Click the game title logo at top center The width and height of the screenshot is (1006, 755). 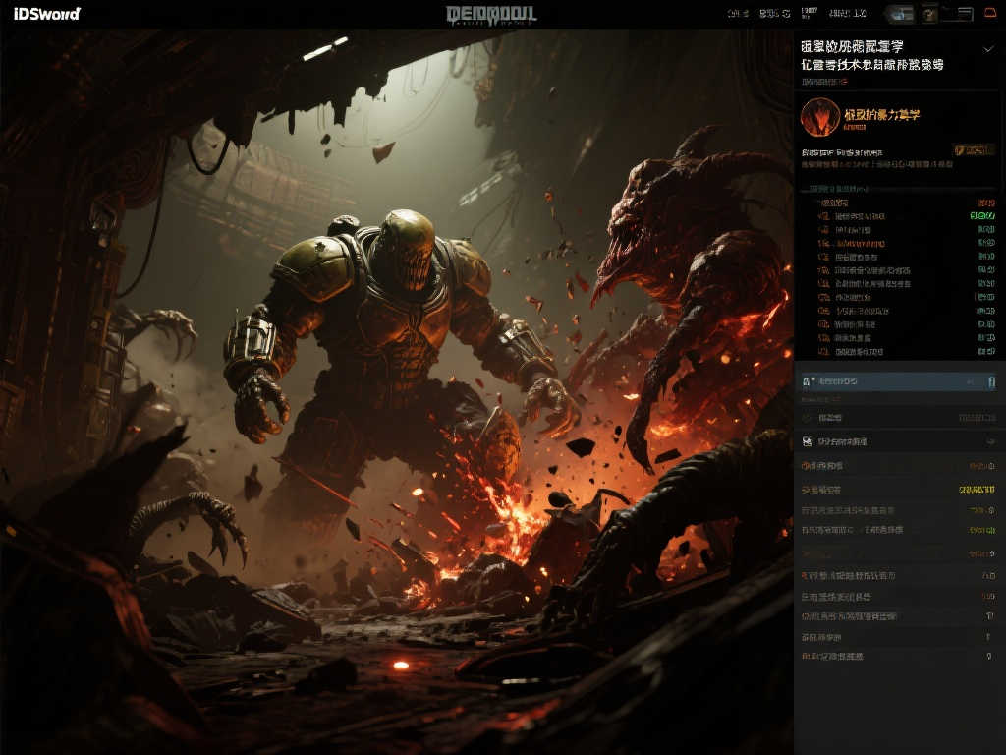pyautogui.click(x=491, y=14)
